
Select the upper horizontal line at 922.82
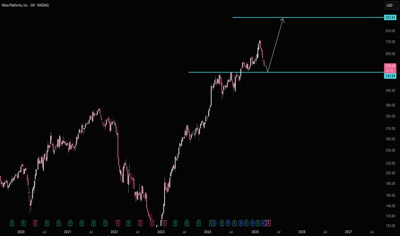coord(308,17)
